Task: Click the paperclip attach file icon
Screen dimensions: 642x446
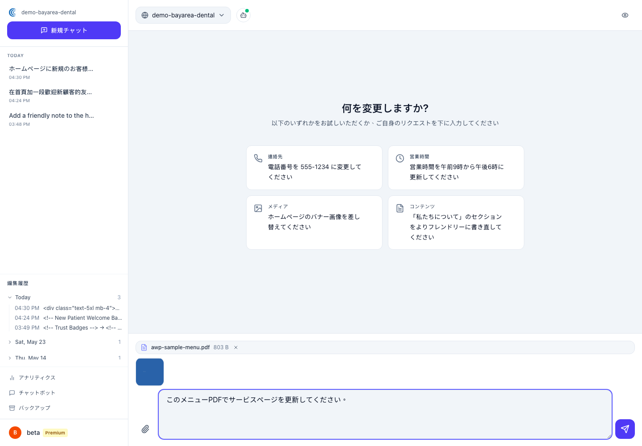Action: [x=145, y=429]
